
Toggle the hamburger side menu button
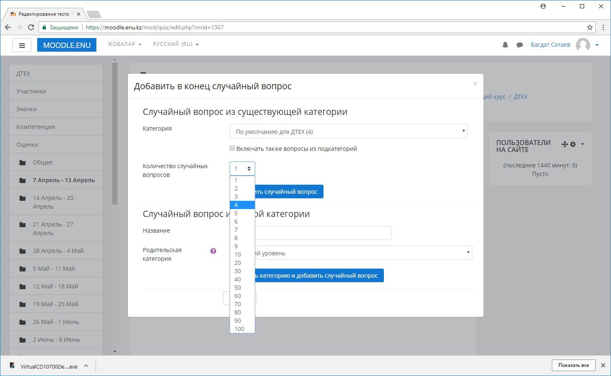(22, 45)
